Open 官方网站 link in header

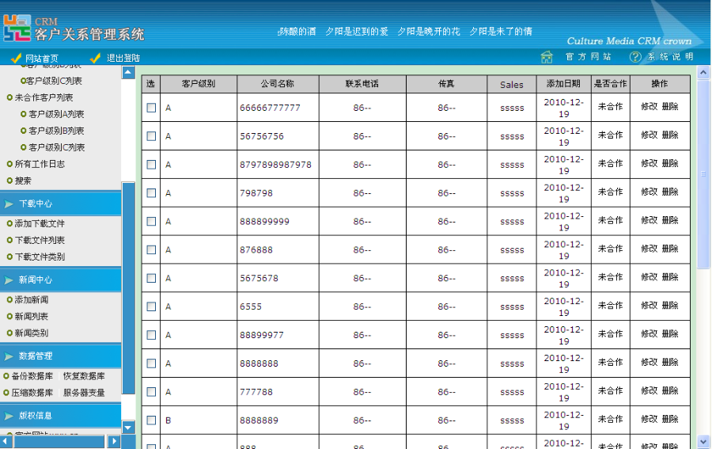pos(588,57)
